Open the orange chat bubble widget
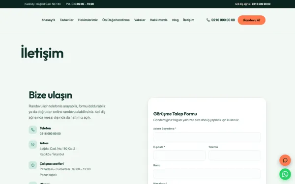 coord(285,160)
